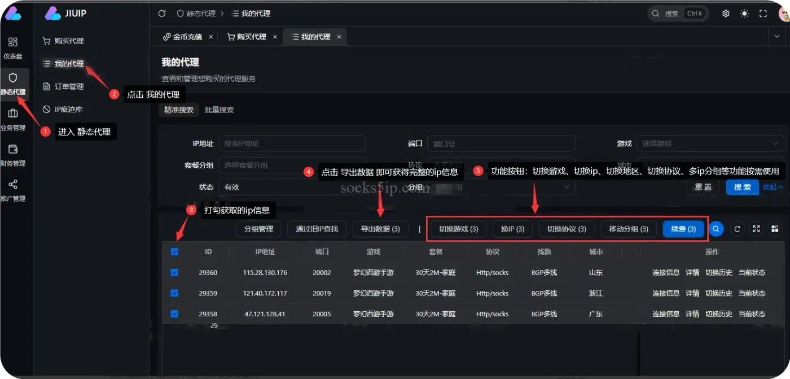Open 当前状态 for IP 121.40.172.117
The height and width of the screenshot is (379, 790).
pyautogui.click(x=752, y=293)
